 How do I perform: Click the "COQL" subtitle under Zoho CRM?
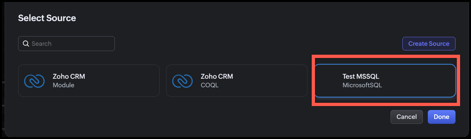point(209,85)
